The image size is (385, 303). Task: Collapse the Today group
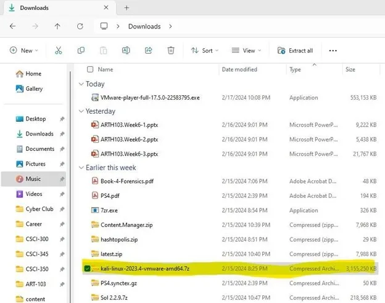pyautogui.click(x=81, y=84)
